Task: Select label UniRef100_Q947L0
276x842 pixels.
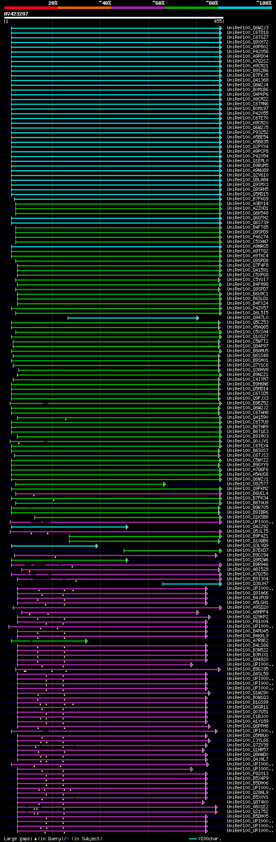Action: [248, 318]
